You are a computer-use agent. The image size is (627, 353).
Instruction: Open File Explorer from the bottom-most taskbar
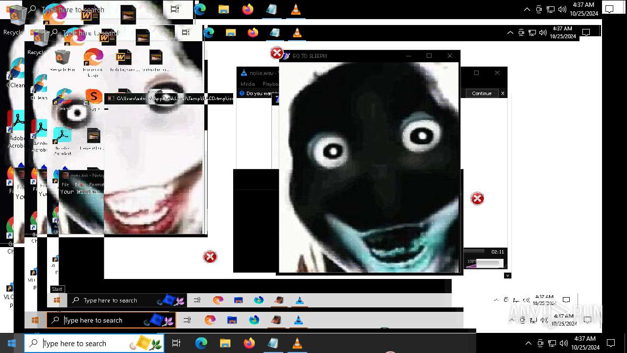point(225,343)
